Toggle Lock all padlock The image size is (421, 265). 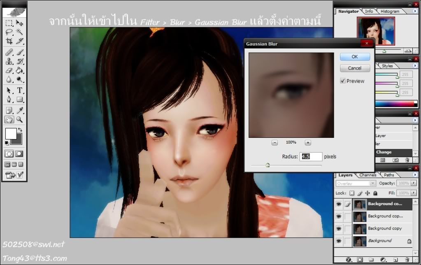coord(375,193)
